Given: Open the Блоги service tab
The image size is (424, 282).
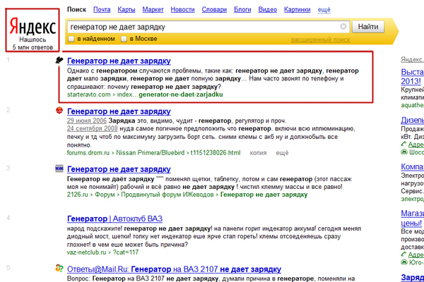Looking at the screenshot, I should pos(242,10).
